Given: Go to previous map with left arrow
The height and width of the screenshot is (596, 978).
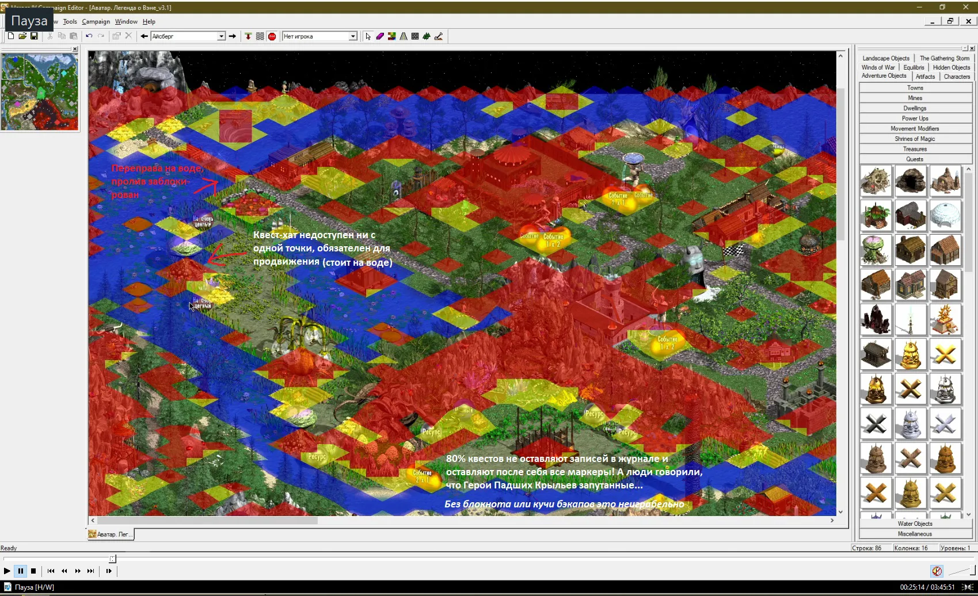Looking at the screenshot, I should 144,36.
